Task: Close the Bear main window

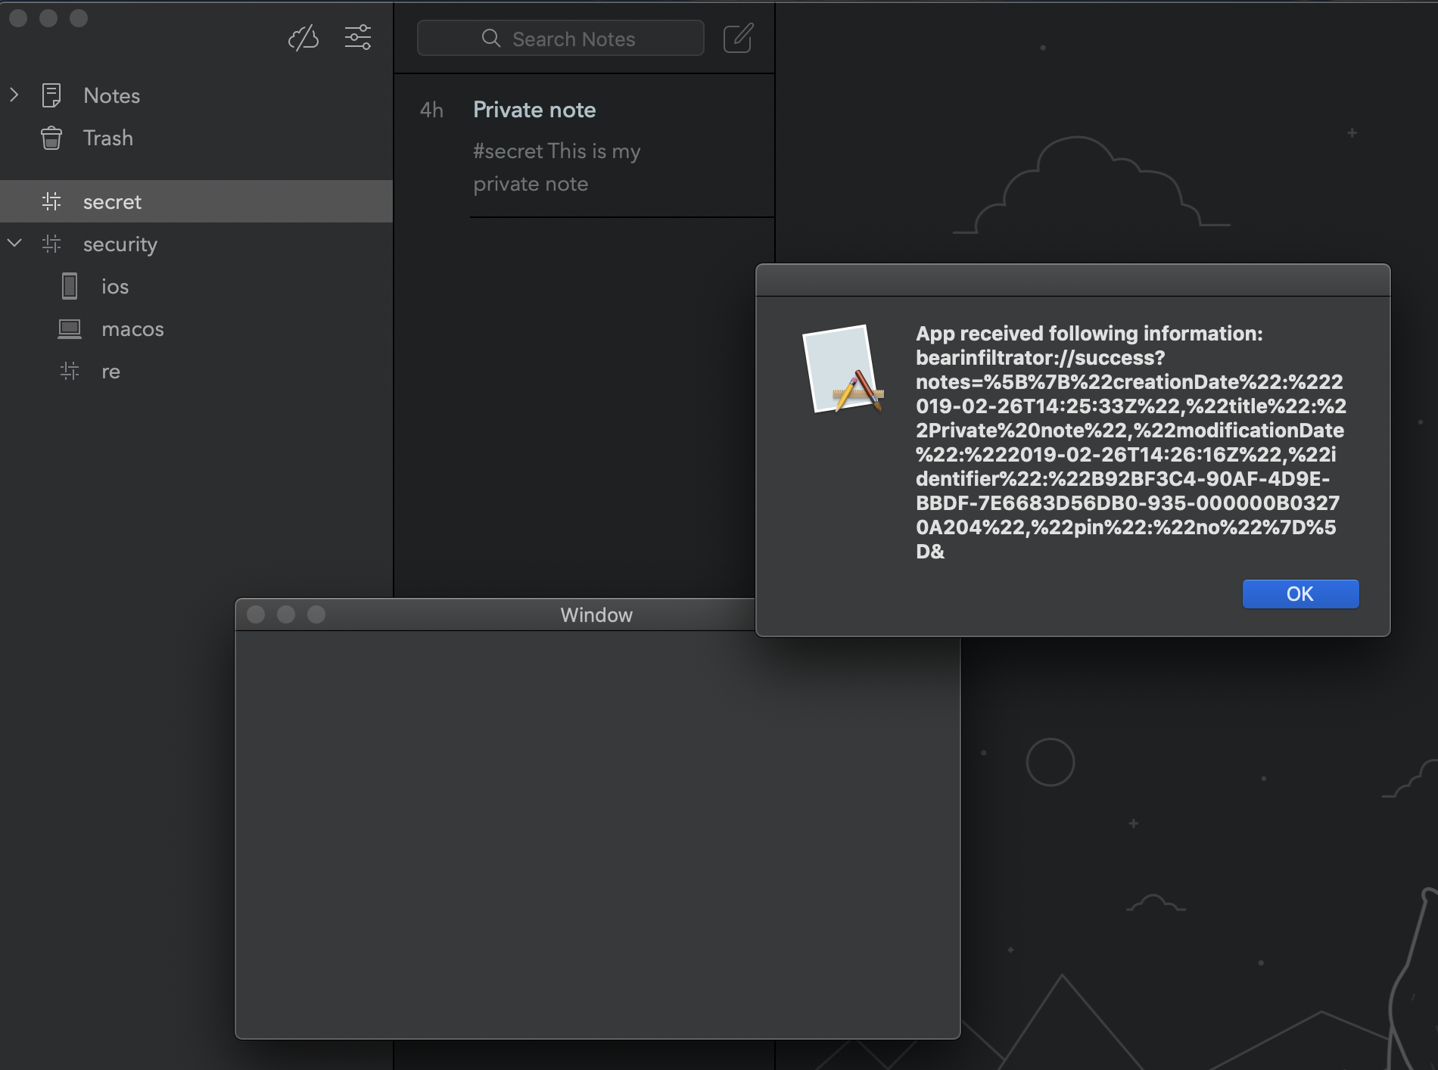Action: (18, 17)
